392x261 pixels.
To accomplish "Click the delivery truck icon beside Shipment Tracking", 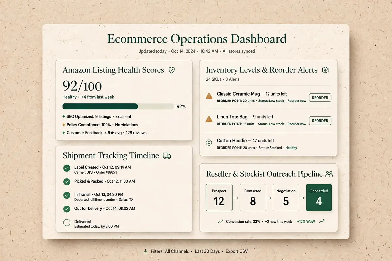I will tap(167, 156).
